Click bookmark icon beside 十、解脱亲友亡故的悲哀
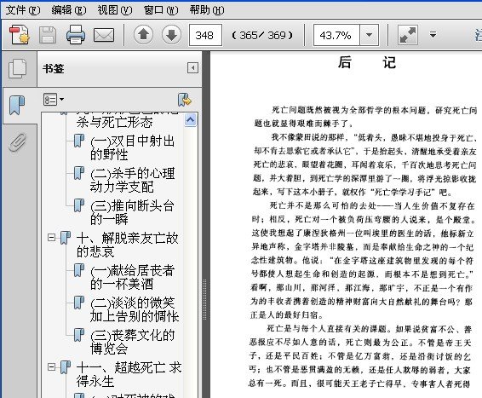 pos(66,238)
